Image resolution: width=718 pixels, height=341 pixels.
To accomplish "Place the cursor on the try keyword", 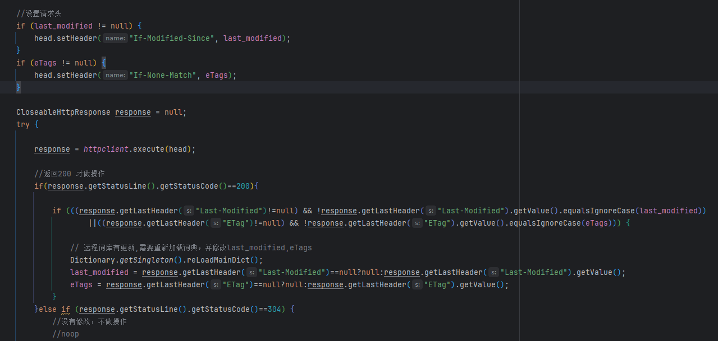I will pyautogui.click(x=23, y=125).
